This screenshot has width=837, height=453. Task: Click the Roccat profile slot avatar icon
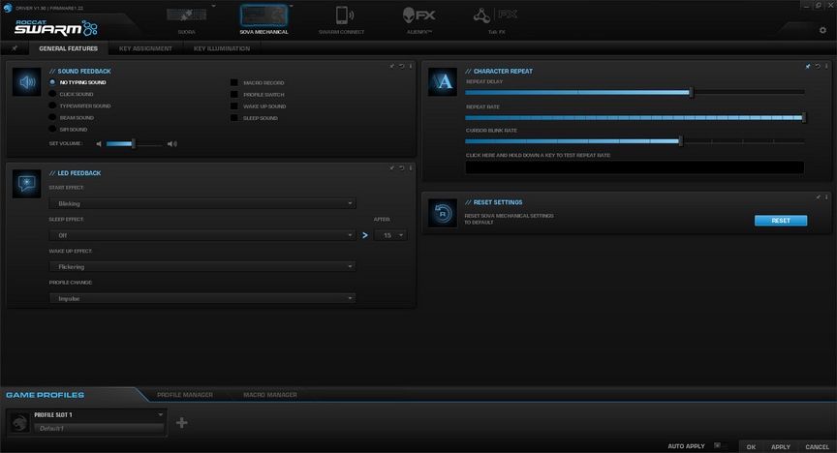point(19,422)
